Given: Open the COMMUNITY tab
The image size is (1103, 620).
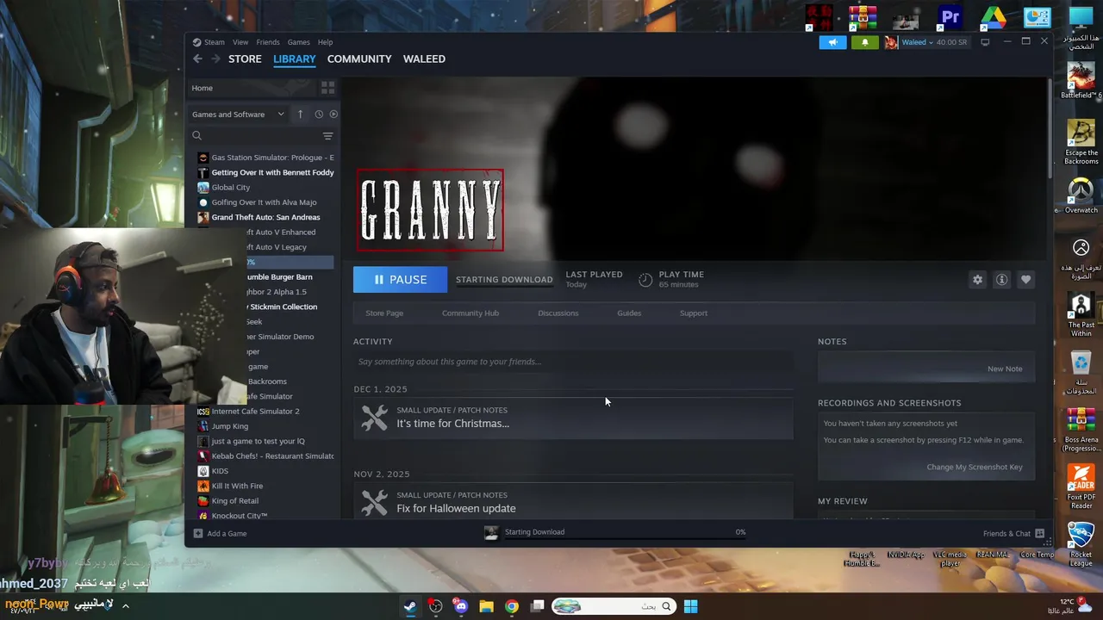Looking at the screenshot, I should pyautogui.click(x=359, y=59).
